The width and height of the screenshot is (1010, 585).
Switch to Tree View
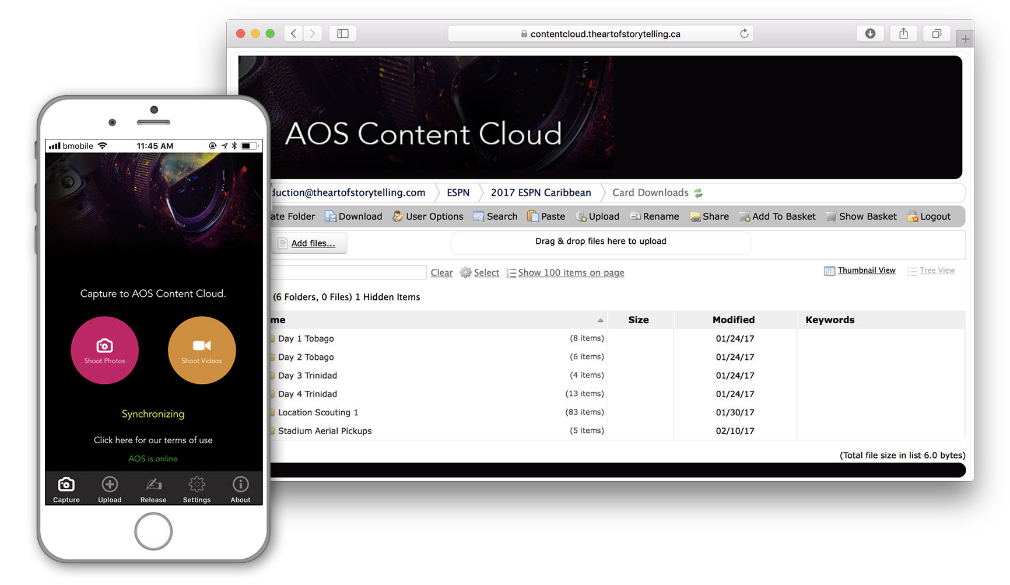coord(931,271)
